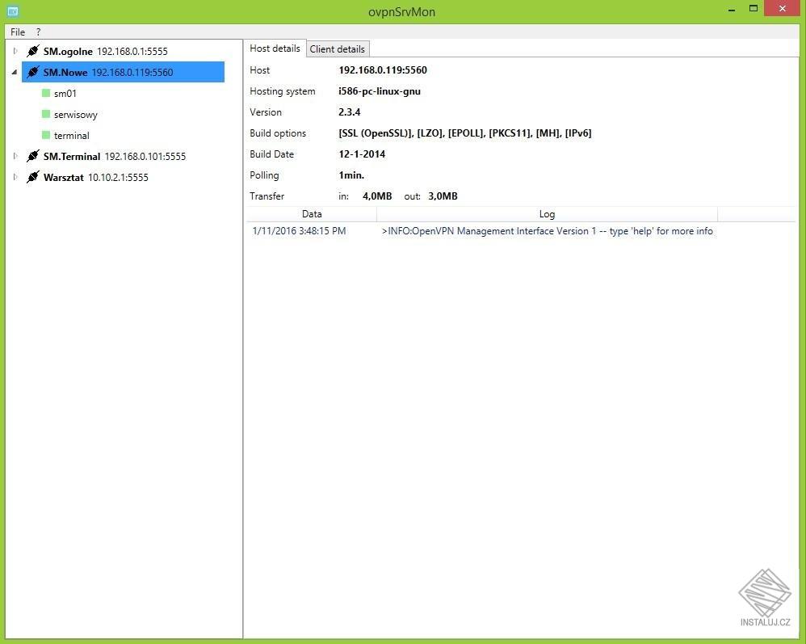Select SM.ogolne 192.168.0.1:5555 server

105,51
